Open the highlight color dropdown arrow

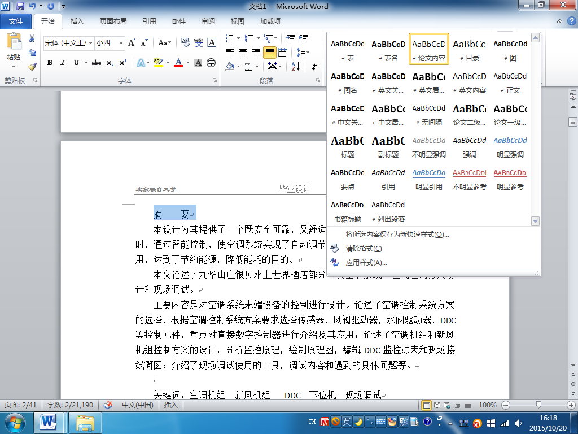coord(168,63)
